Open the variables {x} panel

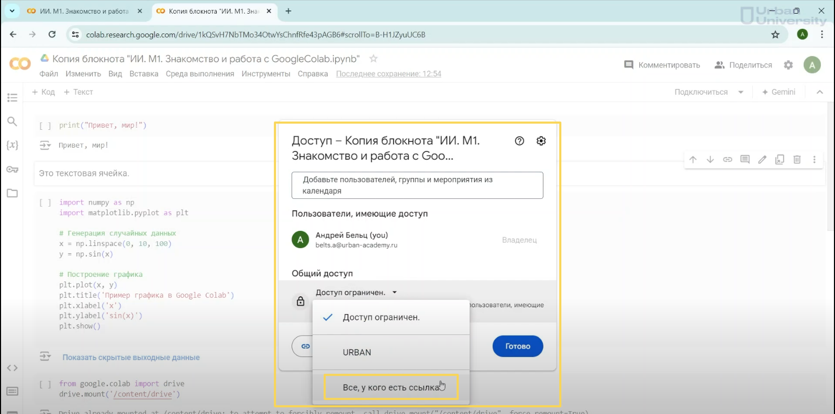(13, 145)
